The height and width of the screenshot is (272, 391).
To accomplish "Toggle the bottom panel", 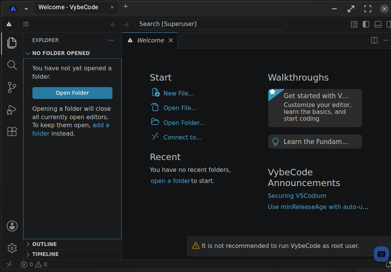I will pyautogui.click(x=378, y=24).
